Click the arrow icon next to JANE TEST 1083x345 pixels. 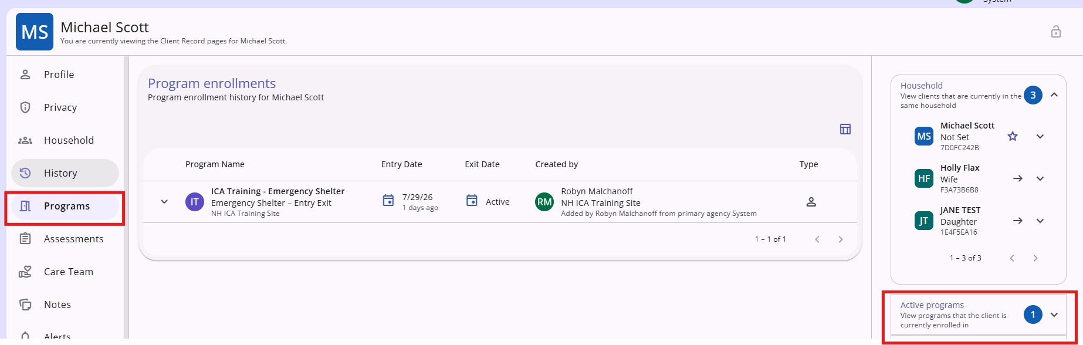click(1017, 221)
